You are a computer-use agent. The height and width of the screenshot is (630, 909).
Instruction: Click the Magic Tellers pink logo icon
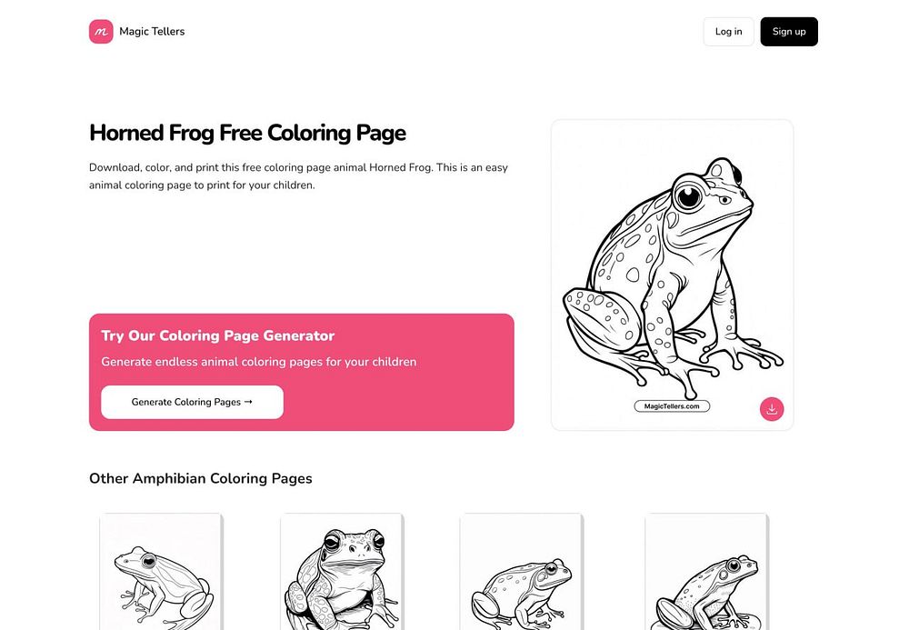coord(101,32)
